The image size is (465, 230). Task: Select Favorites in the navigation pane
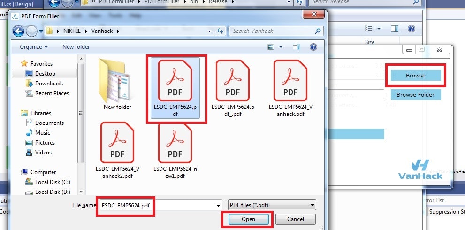41,63
